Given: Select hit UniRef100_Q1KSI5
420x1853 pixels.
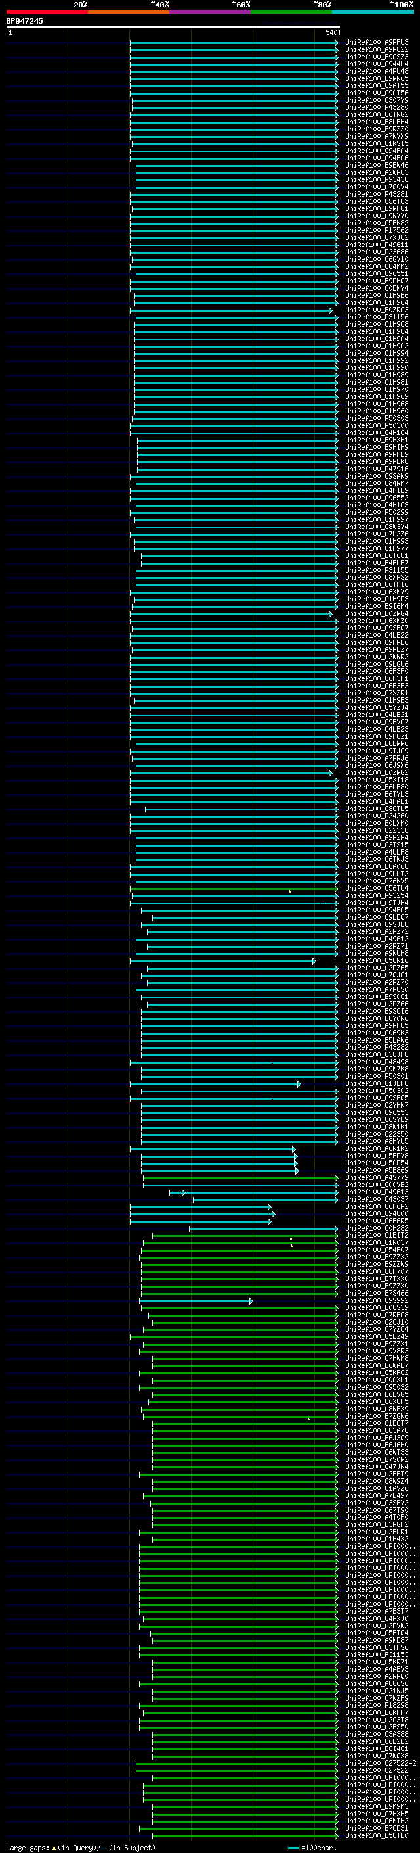Looking at the screenshot, I should [377, 144].
